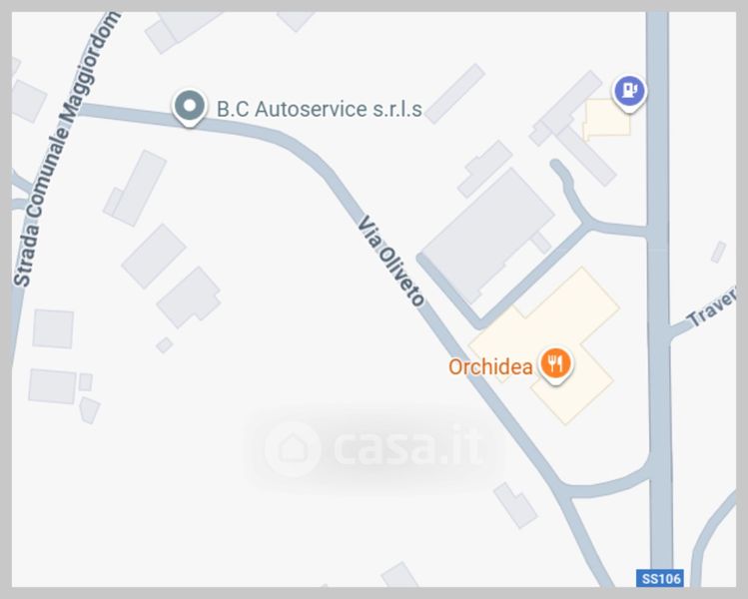Select the large gray building north of Orchidea

tap(487, 236)
